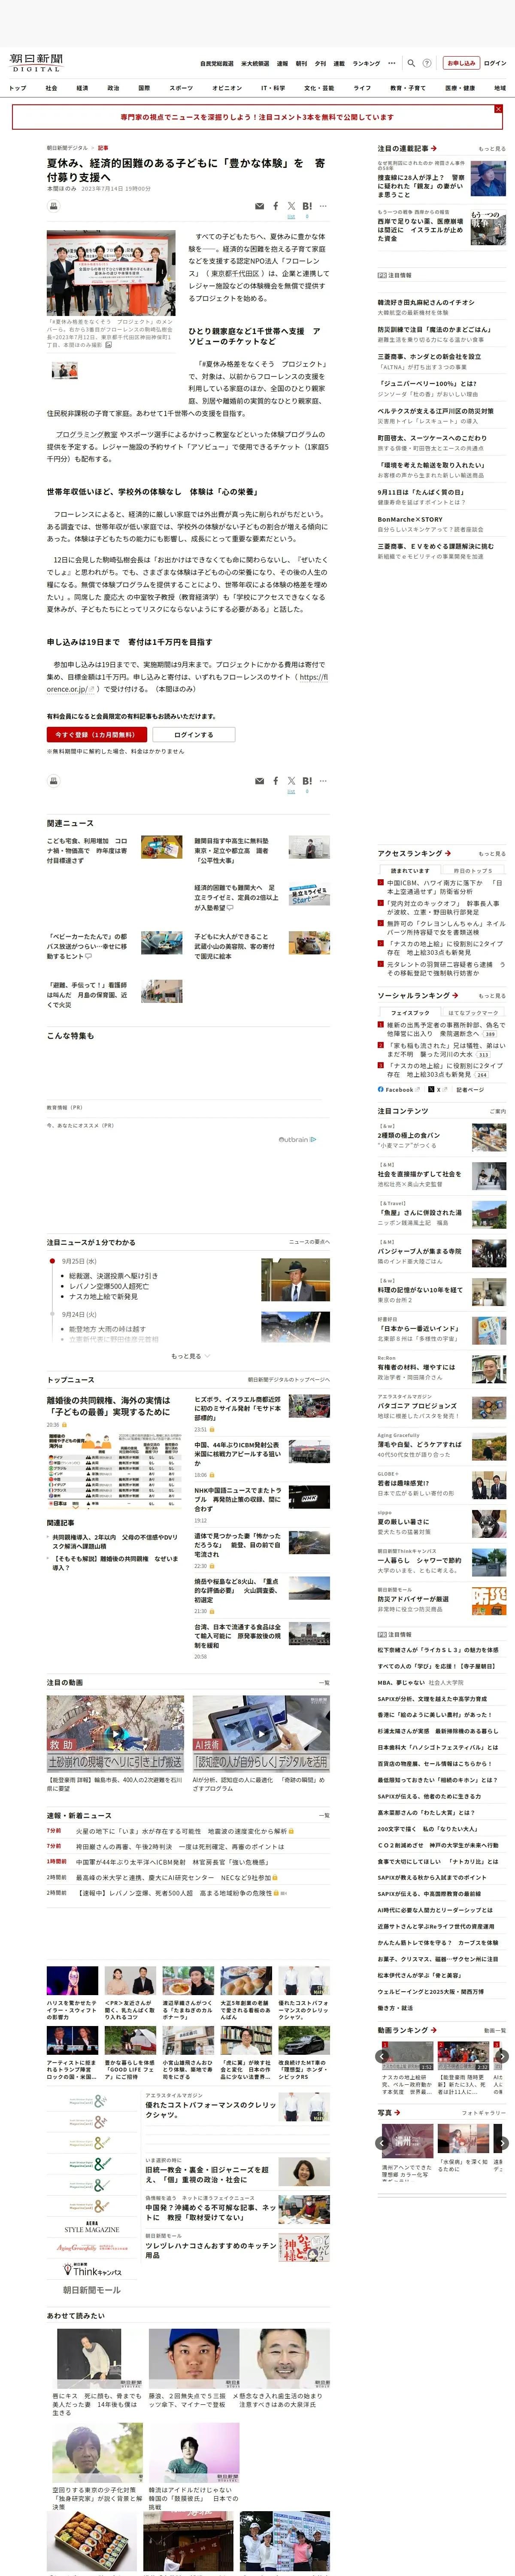Viewport: 515px width, 2576px height.
Task: Select 読まれています ranking tab
Action: click(x=410, y=870)
